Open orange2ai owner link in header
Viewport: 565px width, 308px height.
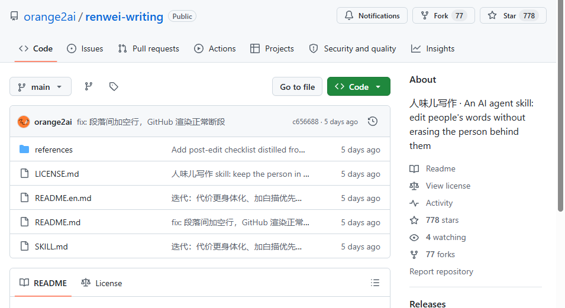point(50,17)
